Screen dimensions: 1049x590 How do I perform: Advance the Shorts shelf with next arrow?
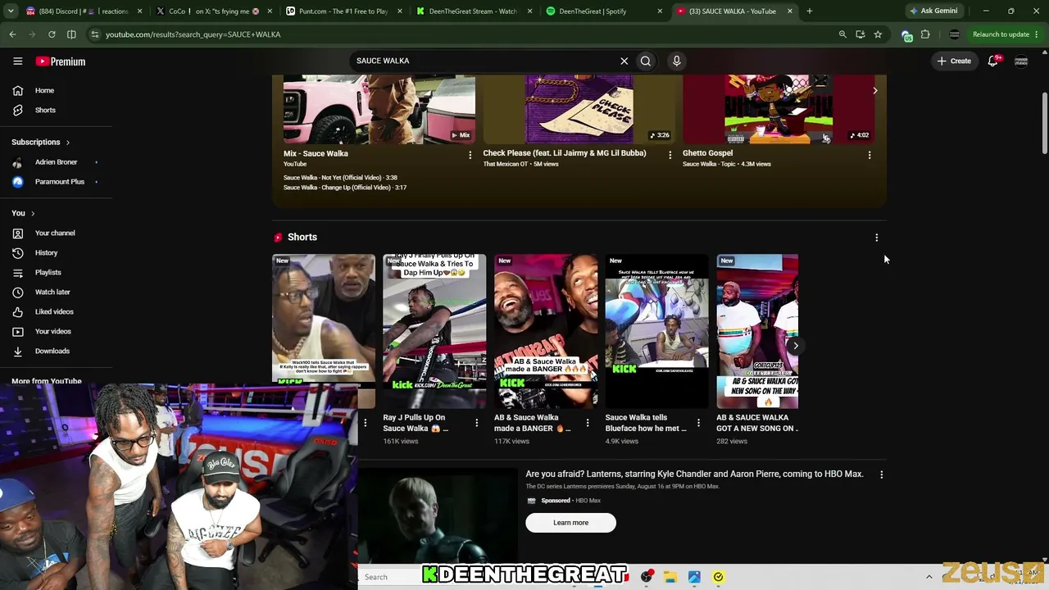(795, 346)
